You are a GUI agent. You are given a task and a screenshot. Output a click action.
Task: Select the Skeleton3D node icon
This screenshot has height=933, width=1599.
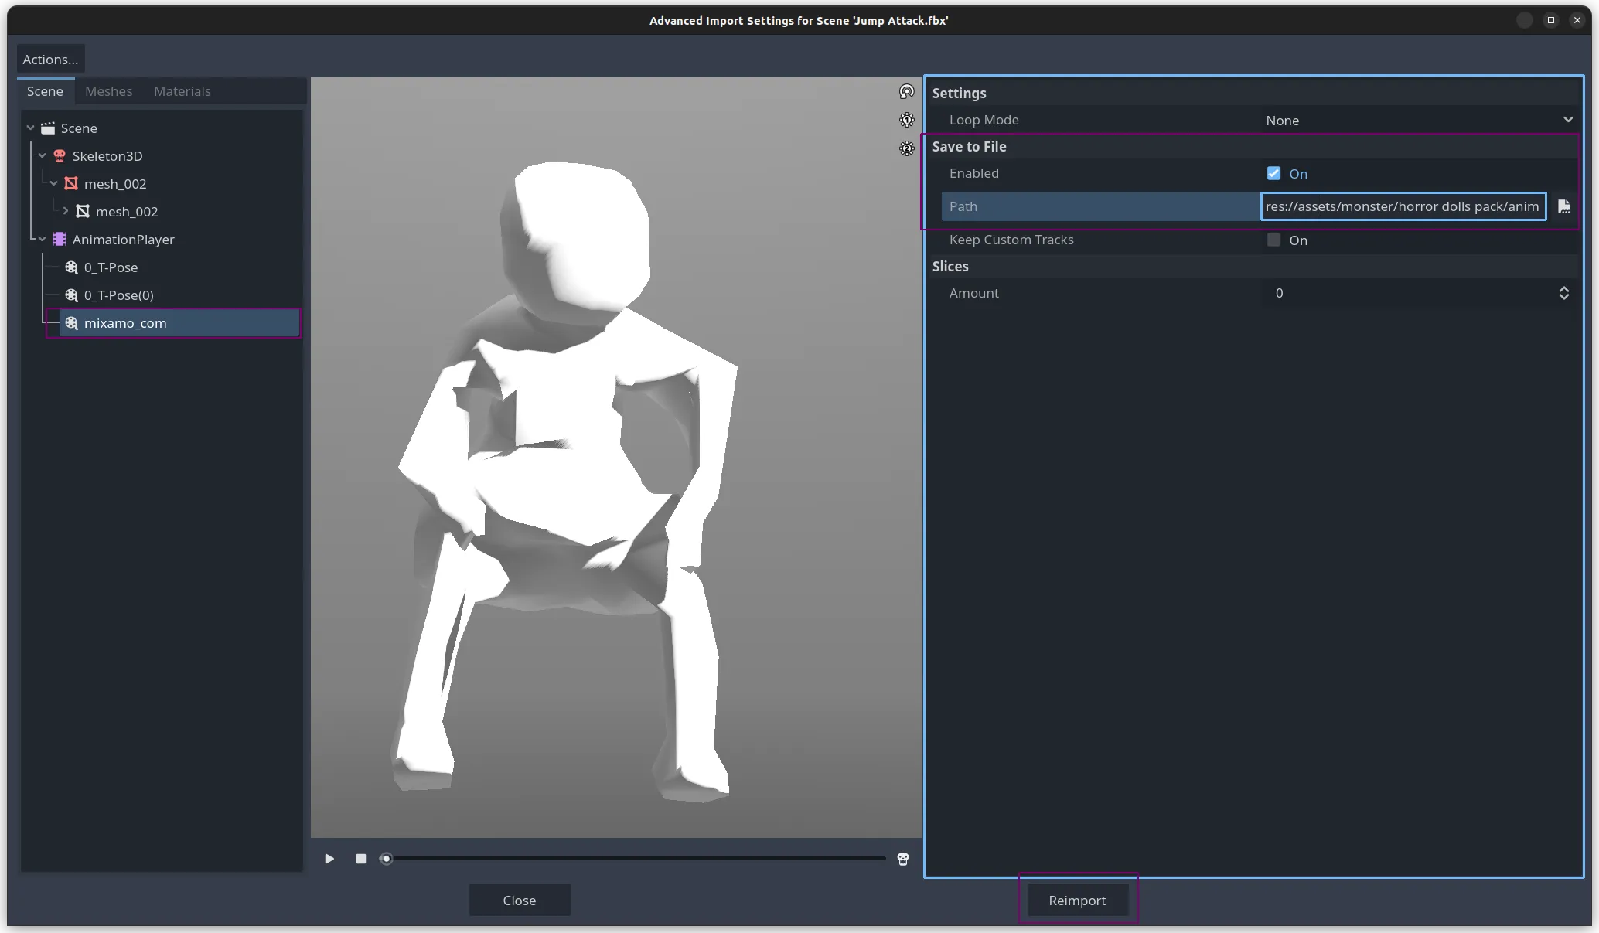60,156
